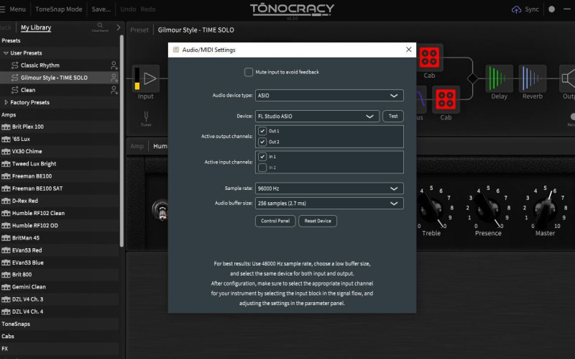Close the Audio/MIDI Settings dialog

coord(408,50)
